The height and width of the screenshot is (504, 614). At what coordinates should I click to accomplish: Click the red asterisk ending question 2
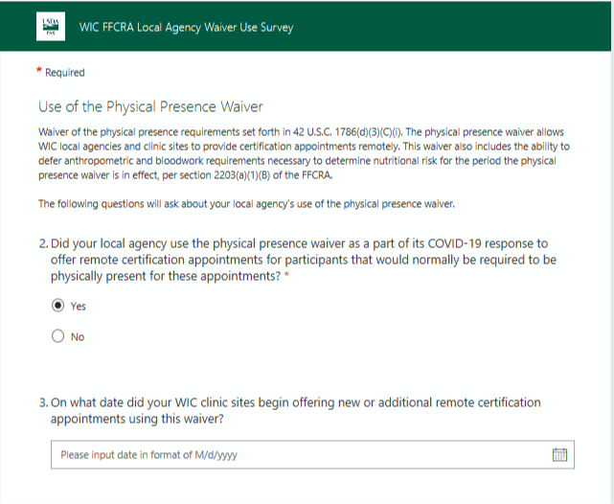point(286,276)
